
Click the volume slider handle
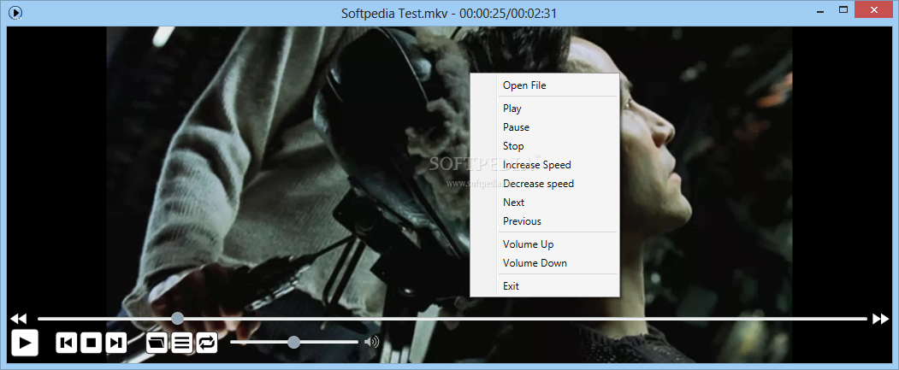[x=293, y=342]
